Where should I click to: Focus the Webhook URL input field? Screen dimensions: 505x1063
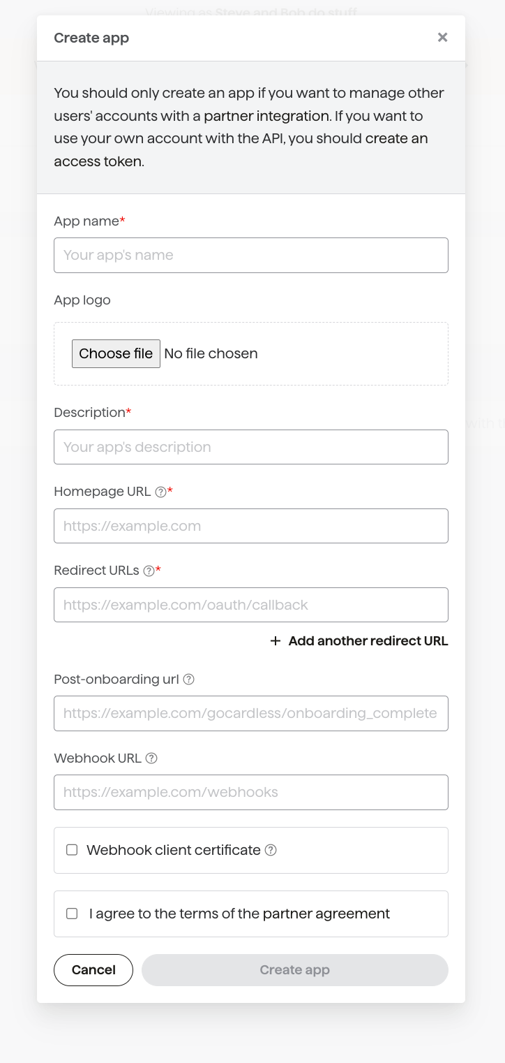[251, 792]
